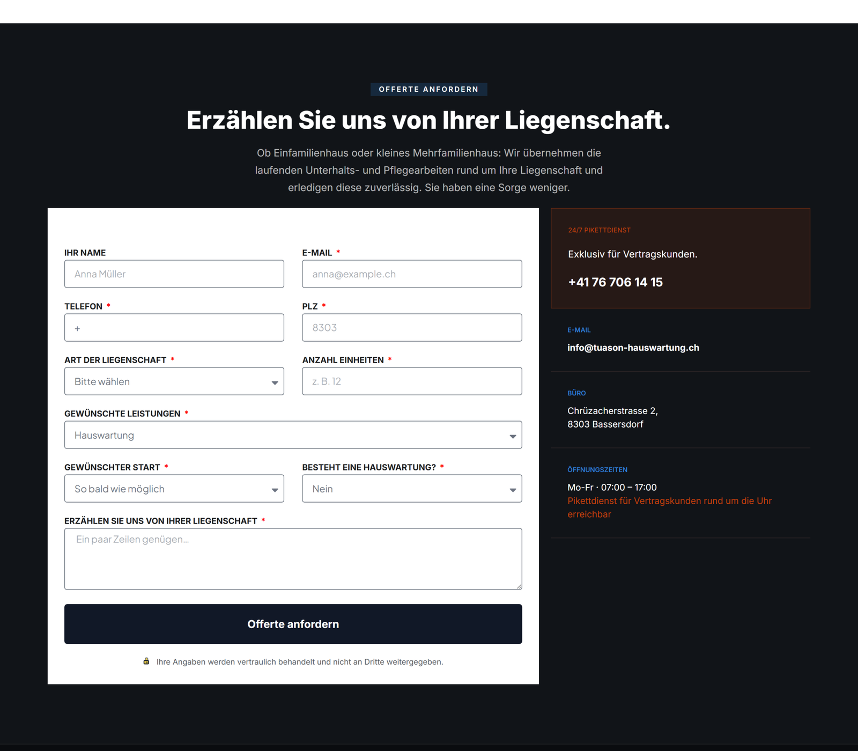Click the Erzählen Sie uns heading
This screenshot has width=858, height=751.
[428, 120]
